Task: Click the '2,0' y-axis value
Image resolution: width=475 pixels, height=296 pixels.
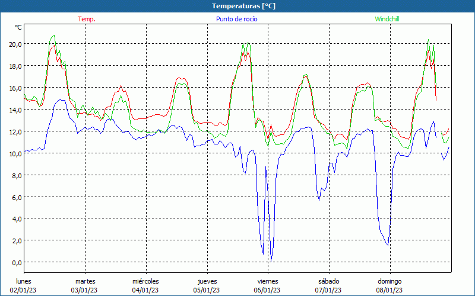Action: tap(17, 241)
